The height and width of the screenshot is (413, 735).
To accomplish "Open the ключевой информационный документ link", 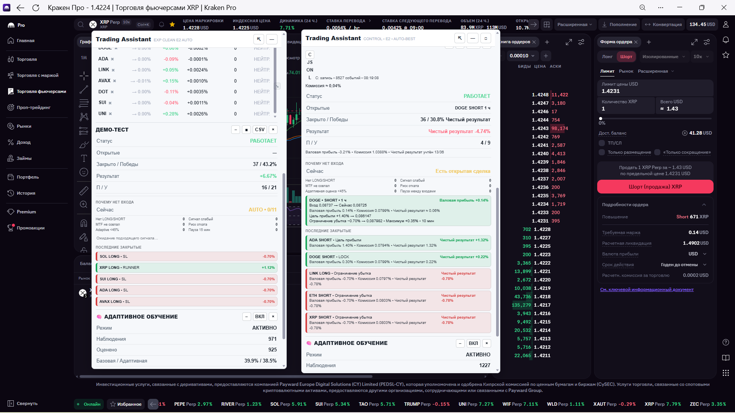I will (647, 289).
